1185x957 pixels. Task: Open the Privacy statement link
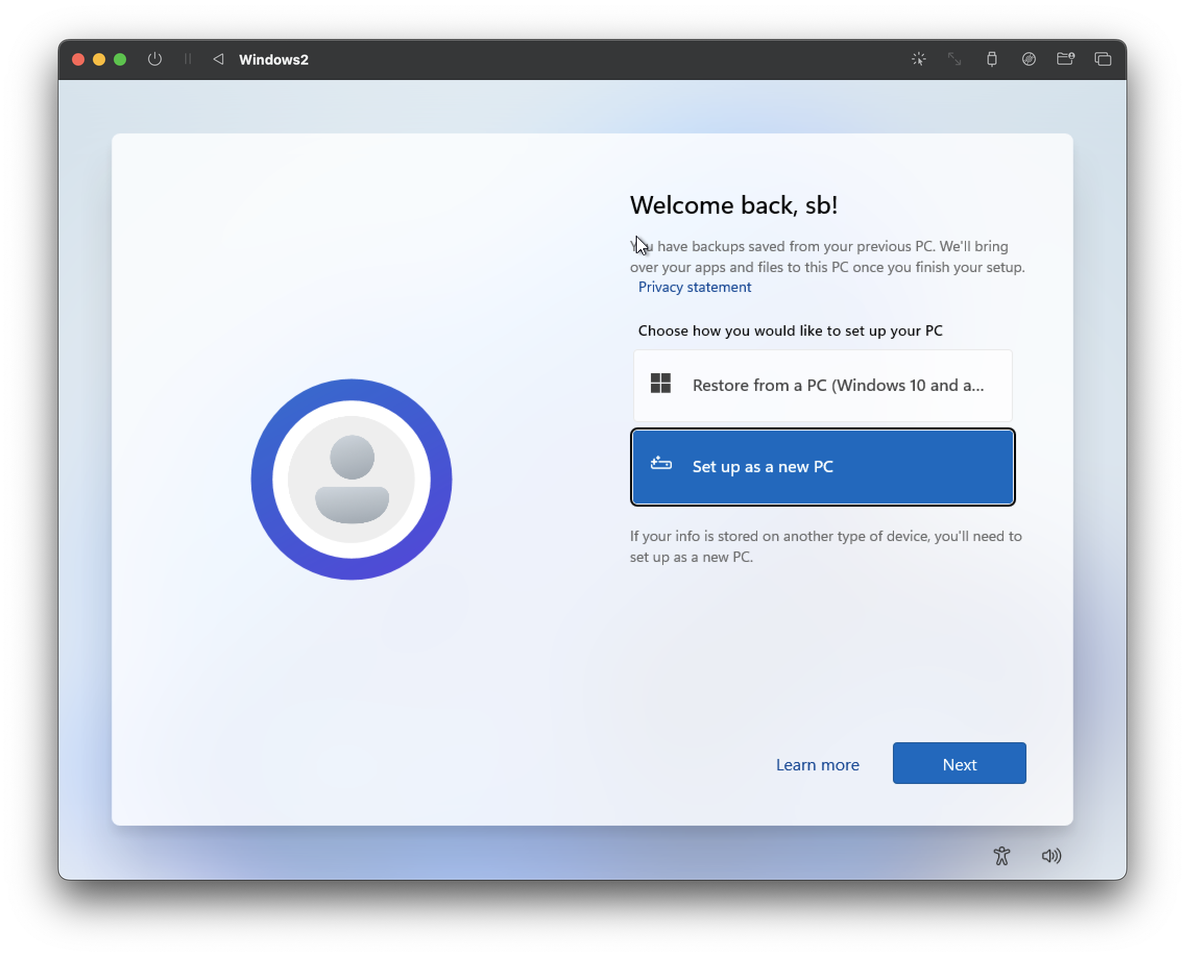[x=694, y=287]
